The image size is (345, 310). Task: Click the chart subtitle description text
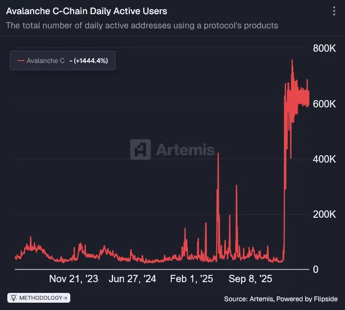(x=142, y=25)
